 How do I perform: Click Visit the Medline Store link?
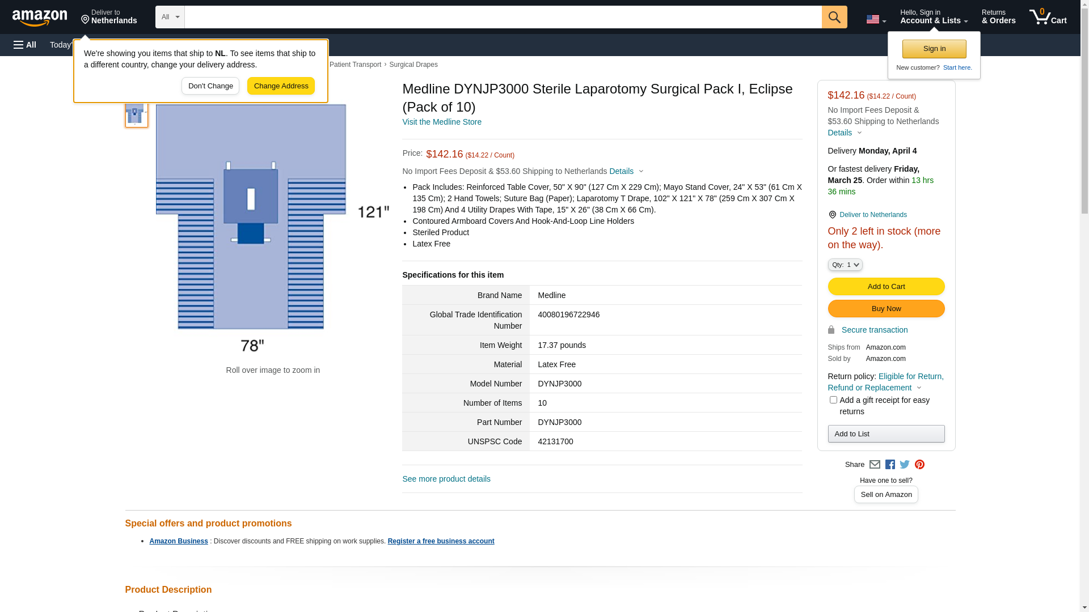(441, 122)
